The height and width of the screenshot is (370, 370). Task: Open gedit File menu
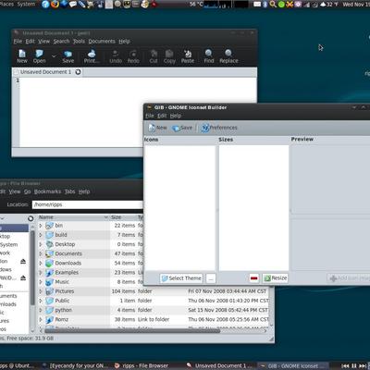(18, 42)
